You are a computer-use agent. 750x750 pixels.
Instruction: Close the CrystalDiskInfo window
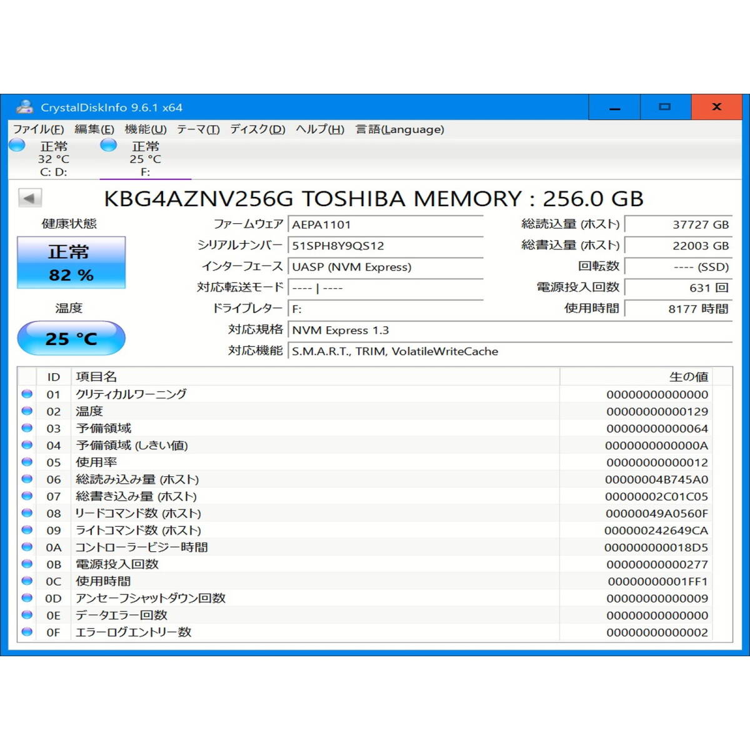[716, 107]
